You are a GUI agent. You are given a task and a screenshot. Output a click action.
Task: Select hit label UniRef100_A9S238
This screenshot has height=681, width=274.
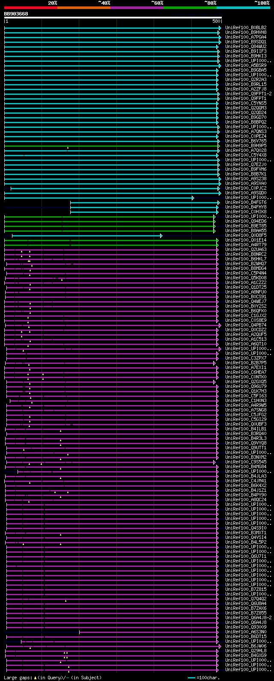coord(246,179)
